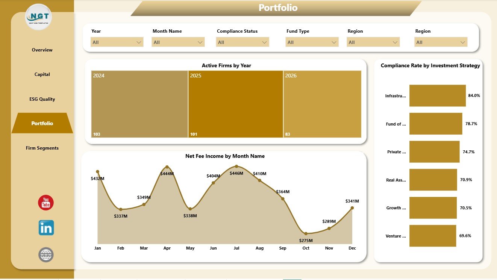Open the YouTube icon link
The image size is (497, 280).
[x=46, y=203]
